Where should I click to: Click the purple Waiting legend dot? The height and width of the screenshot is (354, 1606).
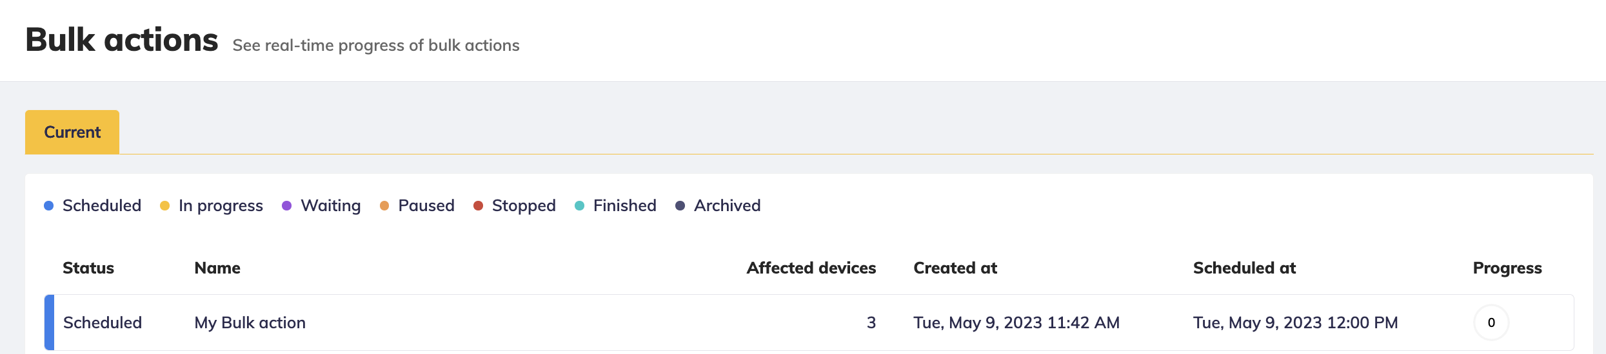click(x=287, y=206)
